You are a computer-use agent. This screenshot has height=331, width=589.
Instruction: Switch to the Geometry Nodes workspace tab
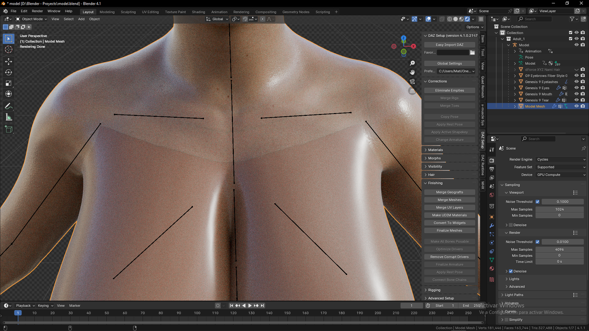click(296, 12)
